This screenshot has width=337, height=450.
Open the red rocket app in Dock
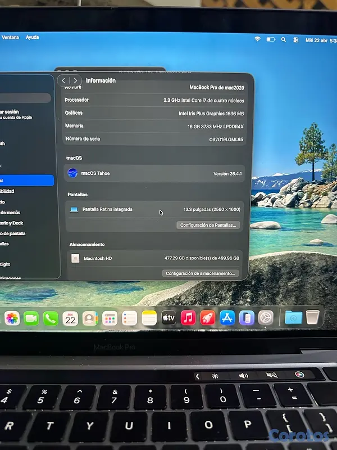208,318
